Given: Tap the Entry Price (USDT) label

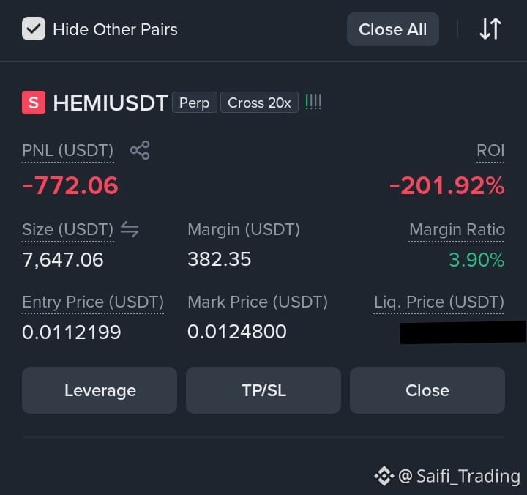Looking at the screenshot, I should [93, 302].
